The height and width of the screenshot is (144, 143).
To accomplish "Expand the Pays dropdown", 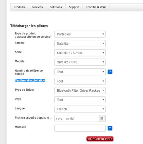I will [x=80, y=100].
